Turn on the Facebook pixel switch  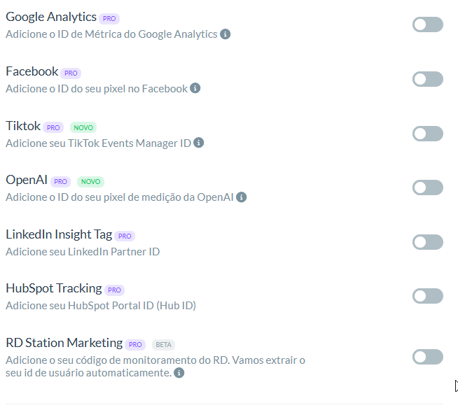coord(428,79)
